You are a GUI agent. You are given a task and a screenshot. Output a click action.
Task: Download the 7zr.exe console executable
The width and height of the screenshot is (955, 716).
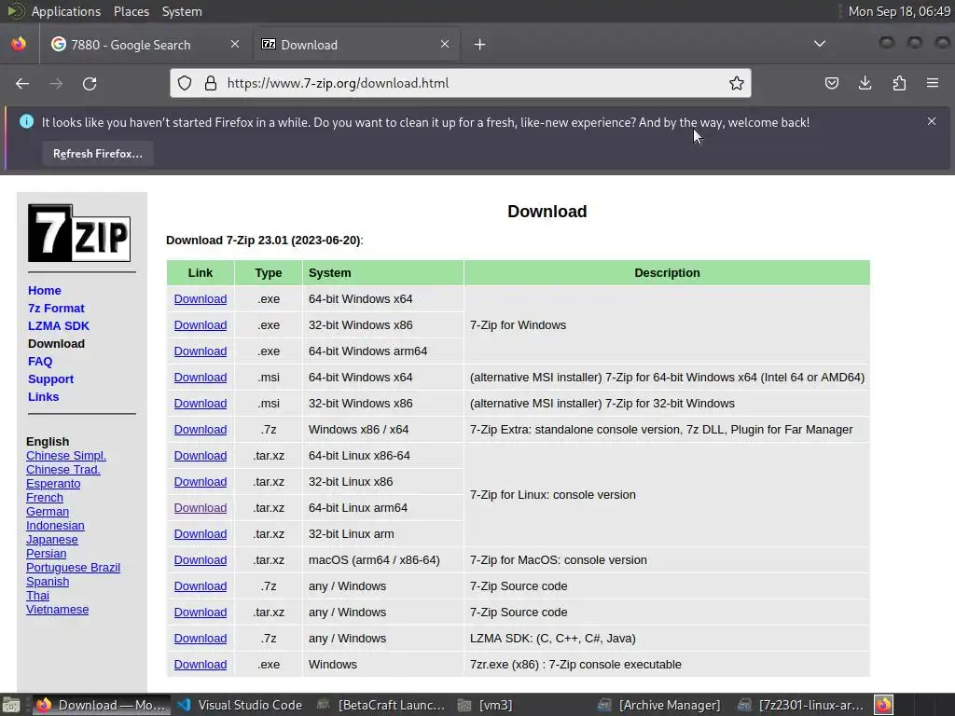click(201, 665)
